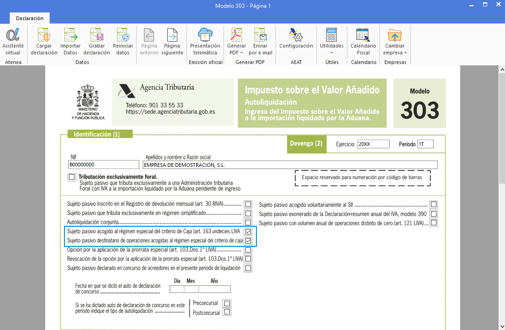
Task: Click the Ejercicio input field
Action: 373,144
